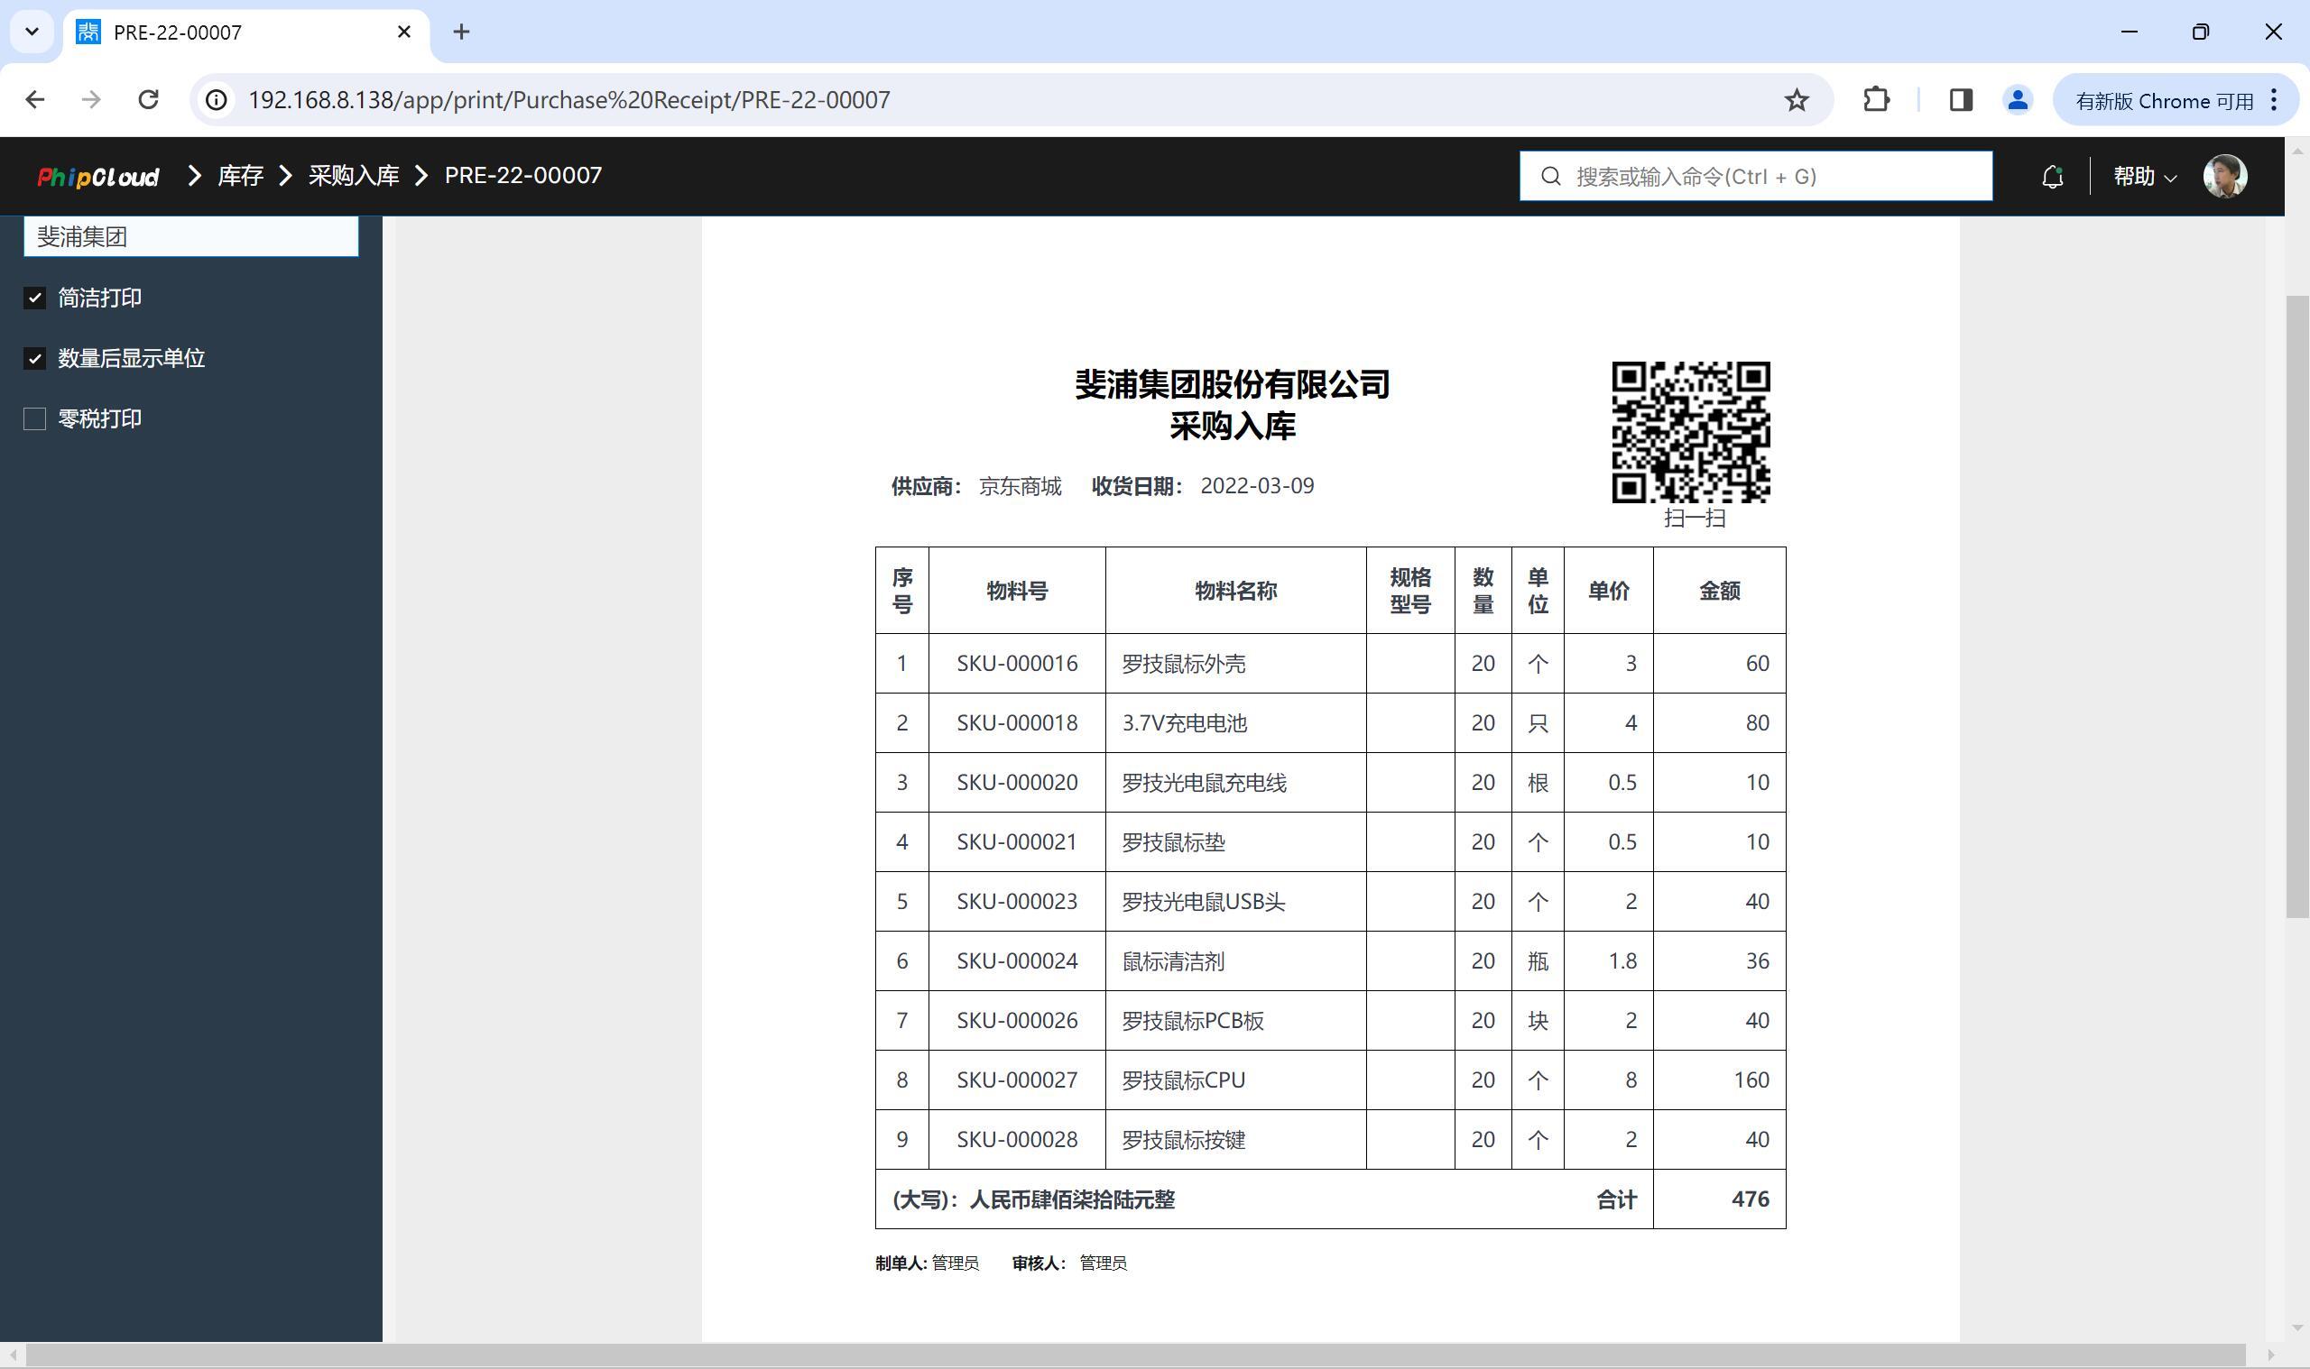The height and width of the screenshot is (1369, 2310).
Task: Click the QR code image
Action: (x=1690, y=433)
